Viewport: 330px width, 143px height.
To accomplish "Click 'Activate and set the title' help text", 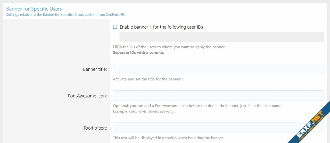I will point(148,79).
